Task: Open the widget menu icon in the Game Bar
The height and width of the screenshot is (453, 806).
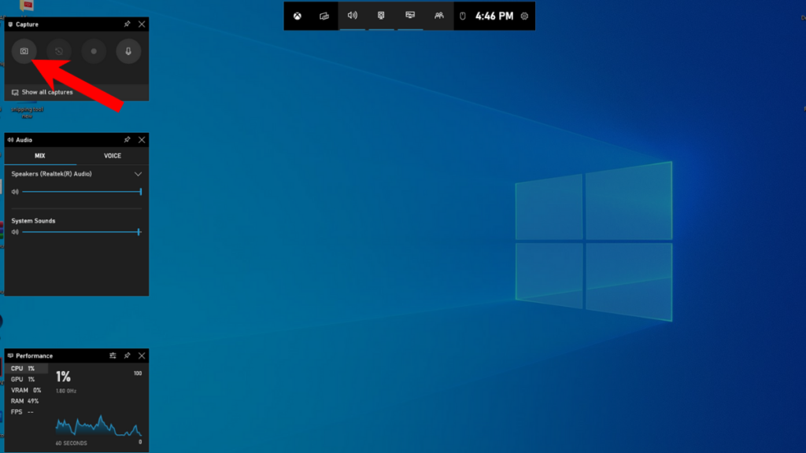Action: [x=324, y=16]
